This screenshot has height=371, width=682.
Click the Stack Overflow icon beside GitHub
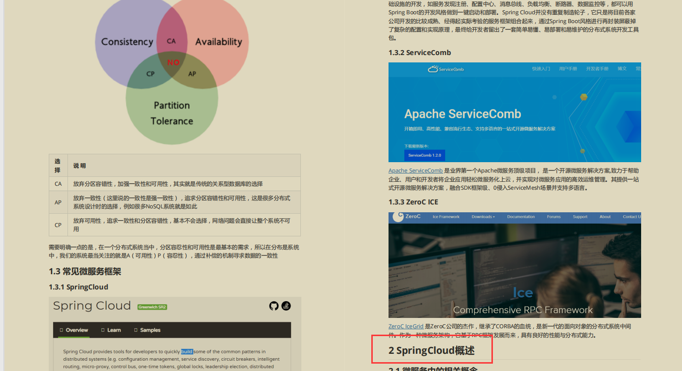(286, 306)
